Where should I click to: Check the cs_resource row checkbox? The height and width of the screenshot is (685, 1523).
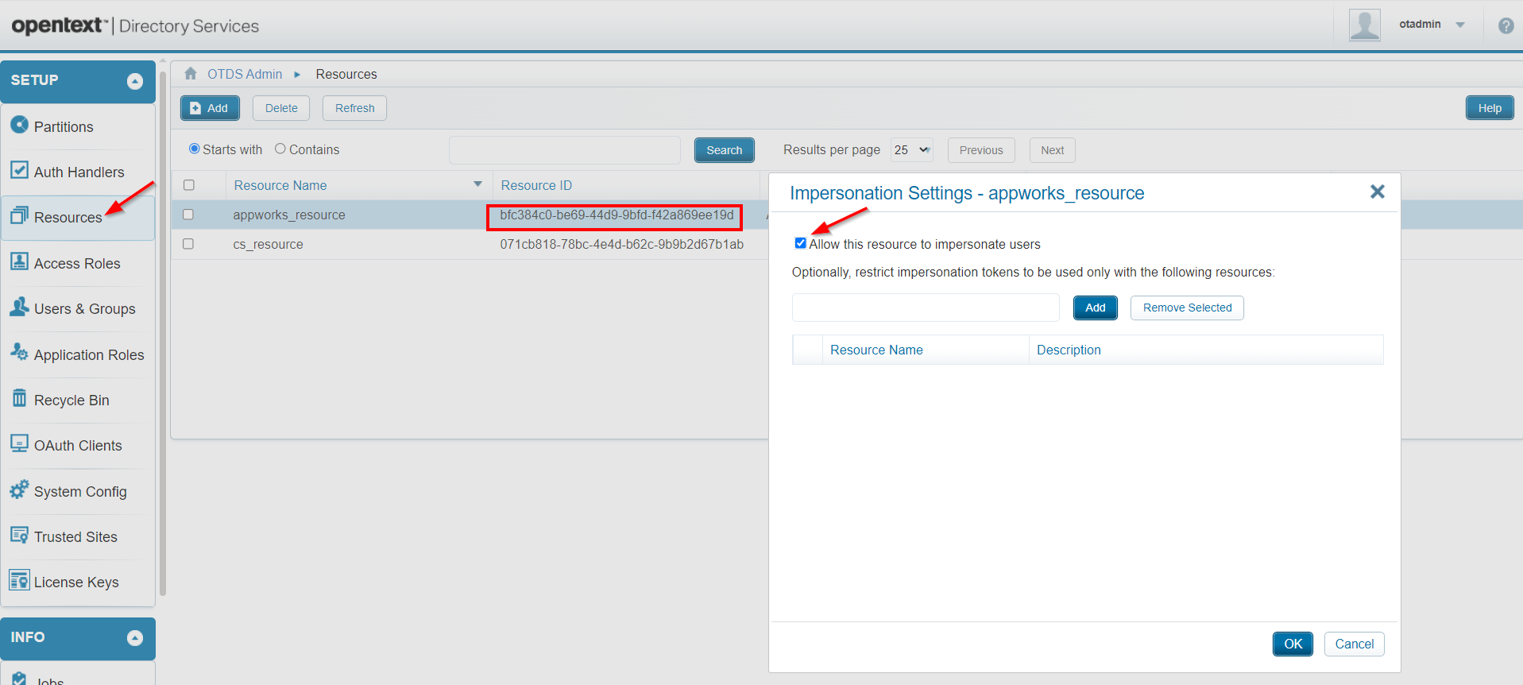click(188, 244)
